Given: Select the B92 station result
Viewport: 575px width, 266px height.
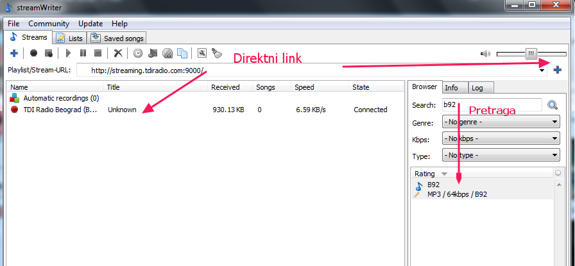Looking at the screenshot, I should click(482, 190).
